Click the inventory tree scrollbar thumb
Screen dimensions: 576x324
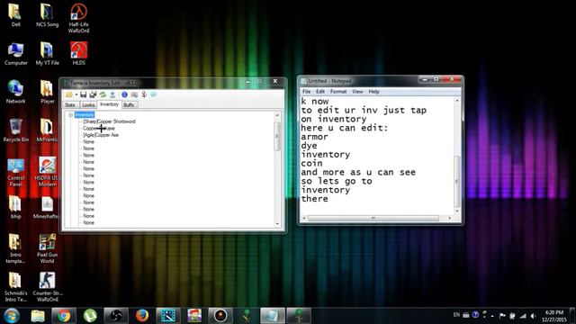click(x=277, y=136)
